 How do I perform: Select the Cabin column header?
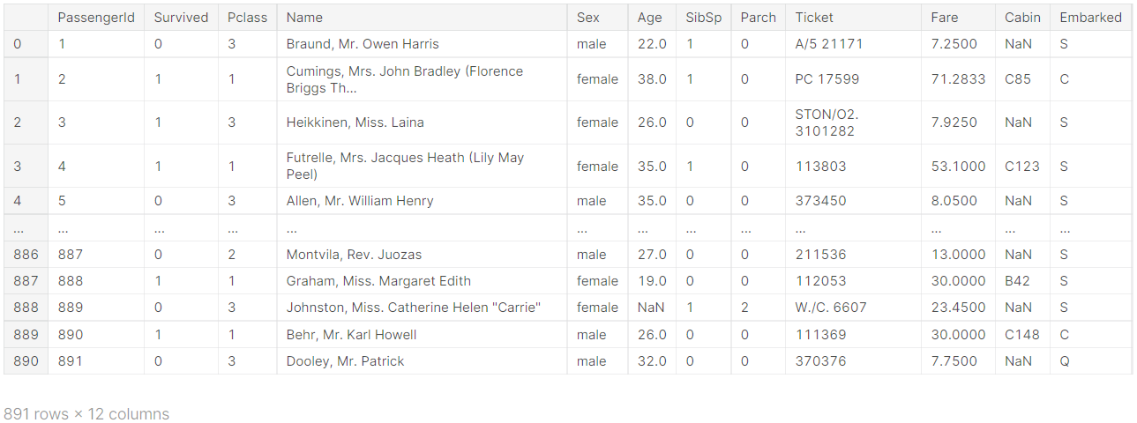tap(1022, 18)
